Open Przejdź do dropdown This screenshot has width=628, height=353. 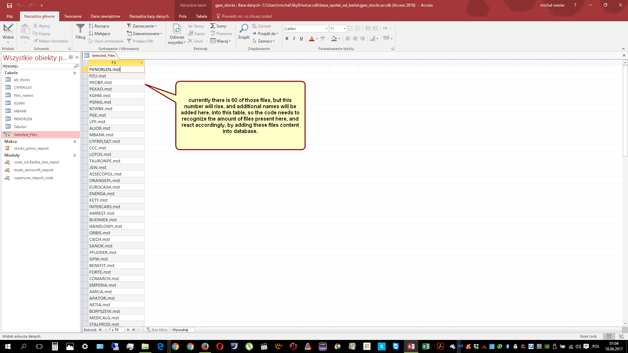point(265,33)
